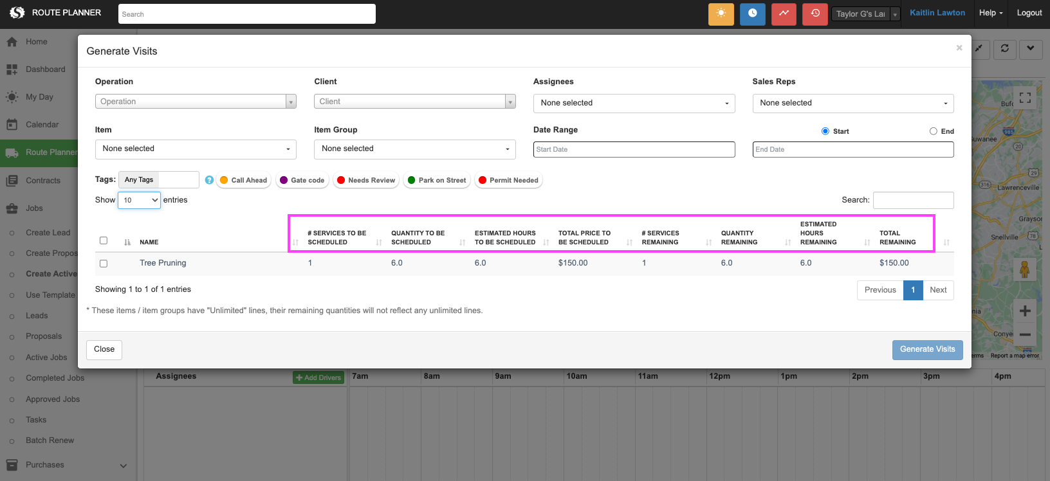Click the Start Date input field
Screen dimensions: 1050x481
click(x=634, y=149)
